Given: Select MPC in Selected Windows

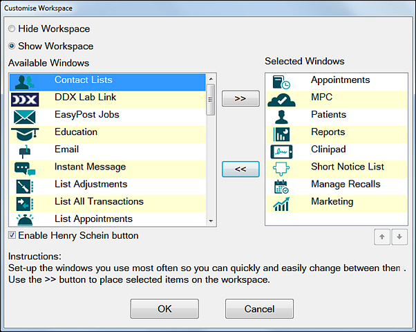Looking at the screenshot, I should tap(337, 100).
